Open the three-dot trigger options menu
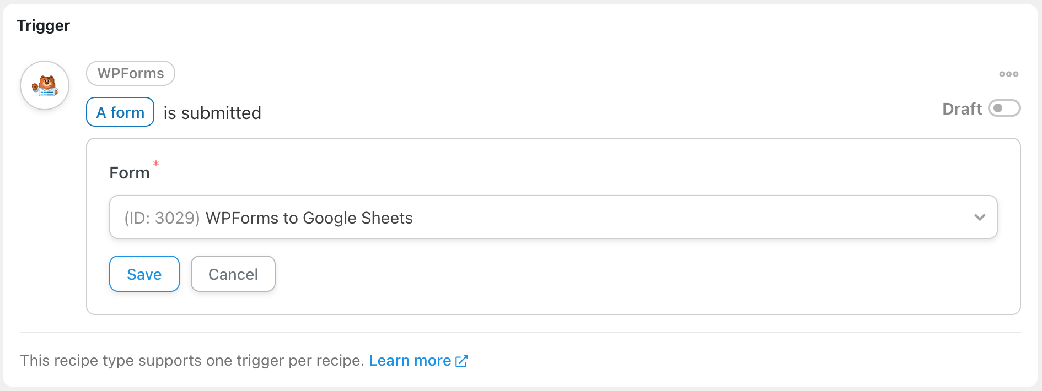Viewport: 1042px width, 391px height. [1008, 74]
